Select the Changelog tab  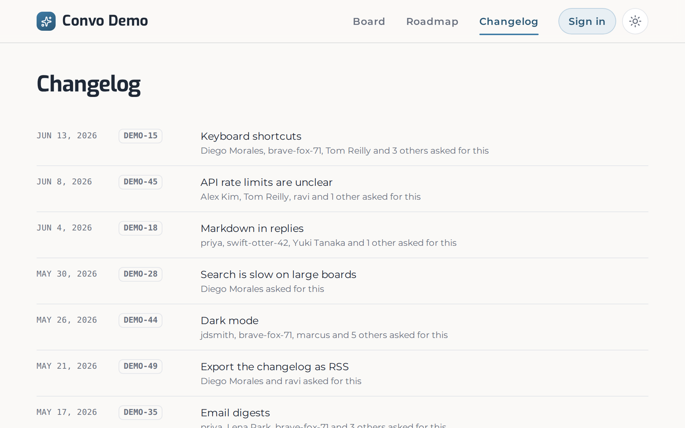[x=509, y=22]
